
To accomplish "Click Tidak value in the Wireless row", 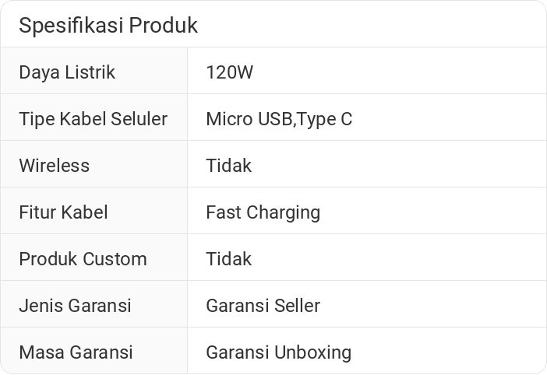I will click(x=228, y=166).
